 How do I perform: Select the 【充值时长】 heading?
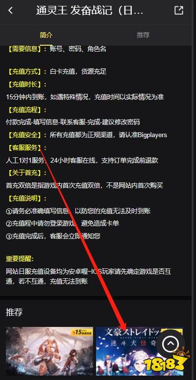tap(24, 85)
